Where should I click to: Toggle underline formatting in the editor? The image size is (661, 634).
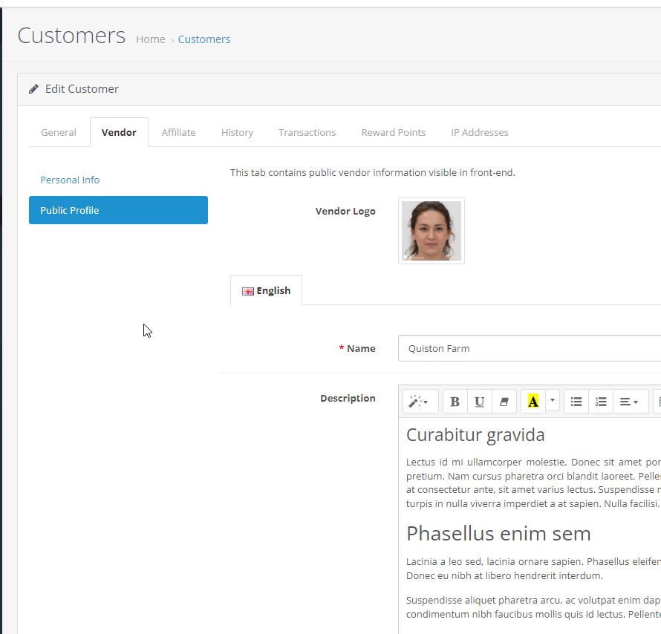(480, 402)
